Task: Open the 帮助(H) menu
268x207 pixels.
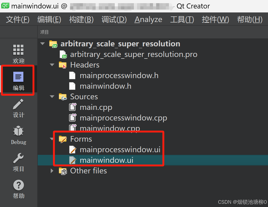Action: coord(250,19)
